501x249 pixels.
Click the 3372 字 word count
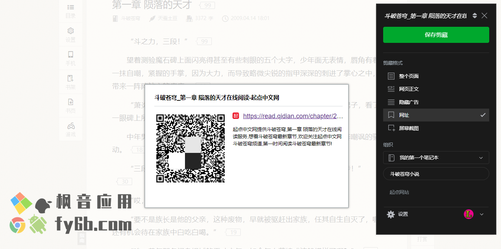(205, 18)
